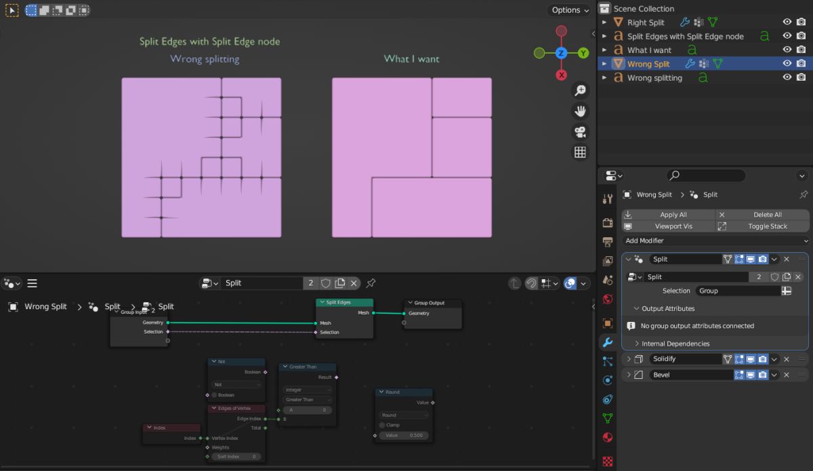Image resolution: width=813 pixels, height=471 pixels.
Task: Click the red X axis on viewport gizmo
Action: point(561,75)
